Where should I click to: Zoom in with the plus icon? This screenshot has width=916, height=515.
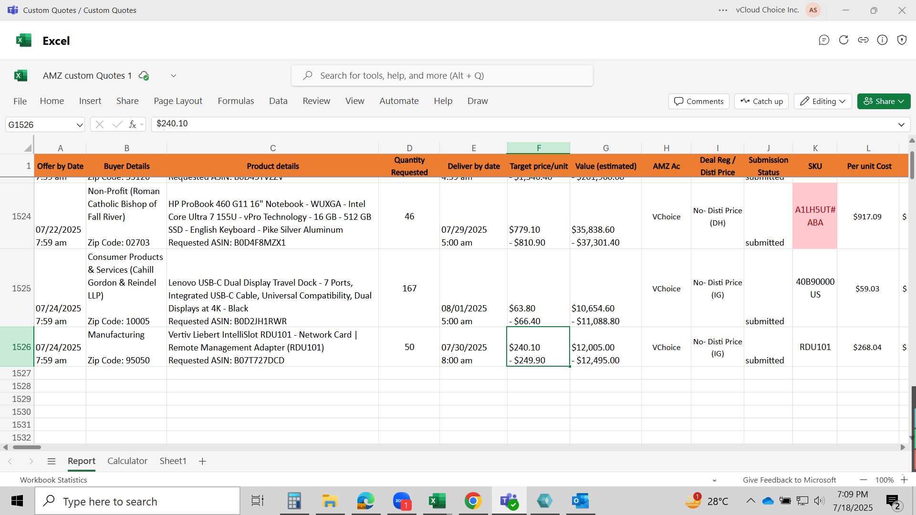click(904, 480)
